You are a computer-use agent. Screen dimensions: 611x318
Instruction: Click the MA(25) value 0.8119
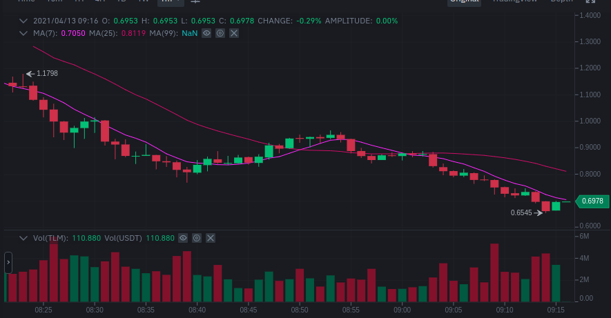134,34
